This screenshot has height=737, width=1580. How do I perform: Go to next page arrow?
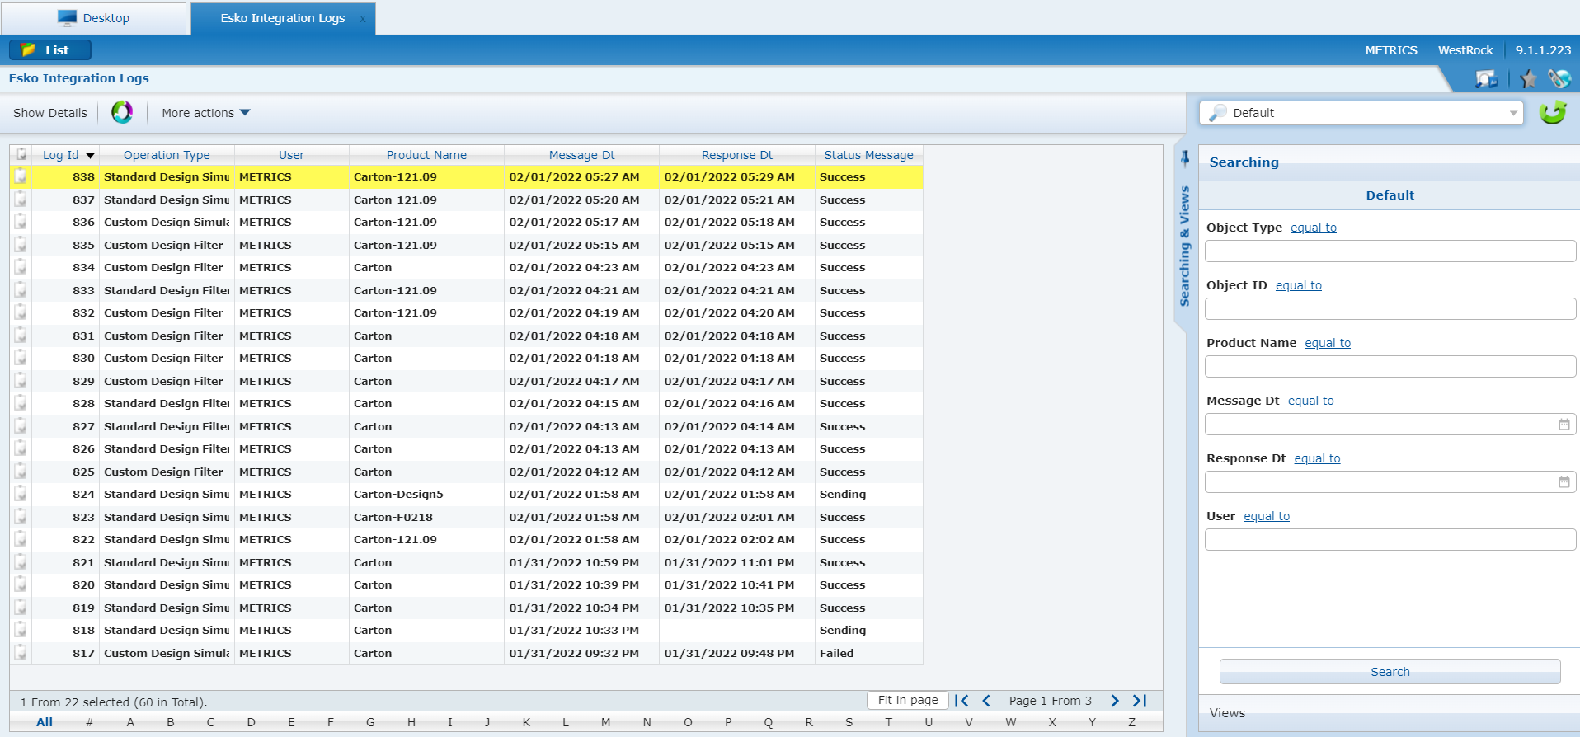pos(1115,701)
